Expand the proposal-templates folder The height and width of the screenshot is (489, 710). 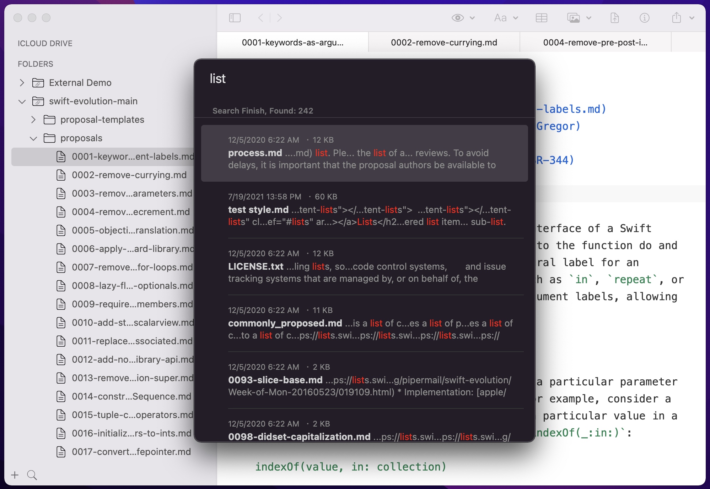(33, 120)
